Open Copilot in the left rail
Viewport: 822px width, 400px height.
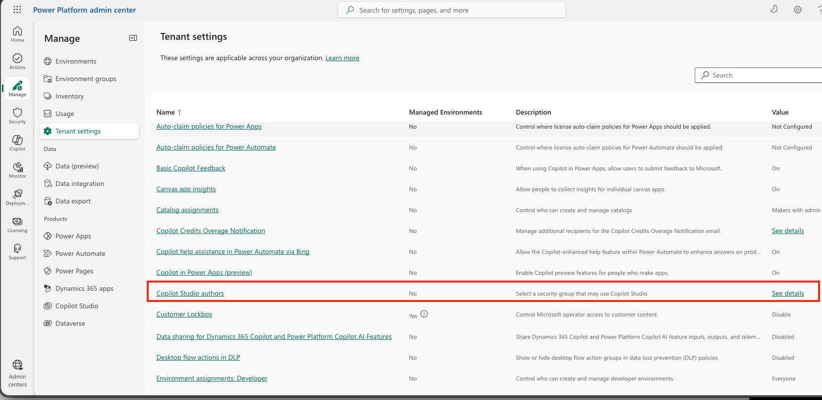17,143
